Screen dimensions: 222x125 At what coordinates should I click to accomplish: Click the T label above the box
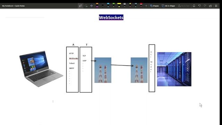click(x=87, y=45)
